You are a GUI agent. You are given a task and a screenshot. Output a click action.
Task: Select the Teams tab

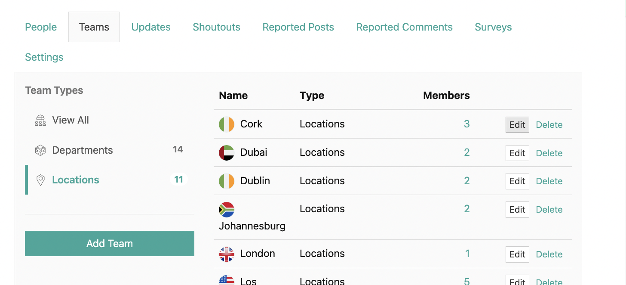click(x=94, y=27)
